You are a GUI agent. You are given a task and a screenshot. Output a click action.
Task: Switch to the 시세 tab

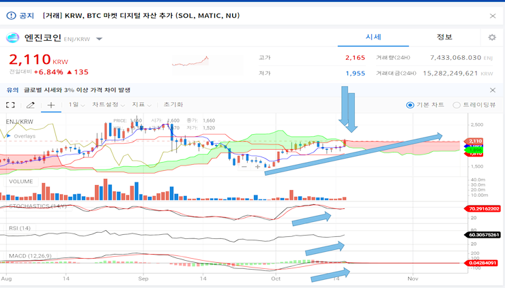click(373, 37)
